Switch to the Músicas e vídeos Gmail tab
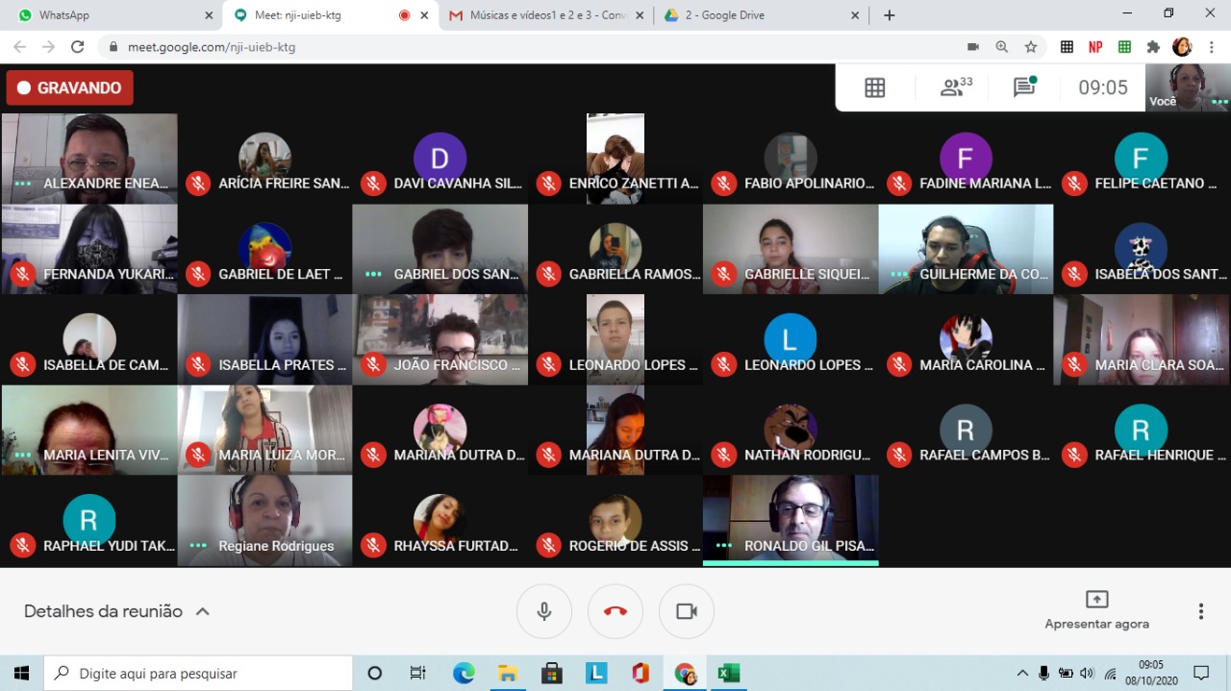The image size is (1231, 691). tap(546, 15)
